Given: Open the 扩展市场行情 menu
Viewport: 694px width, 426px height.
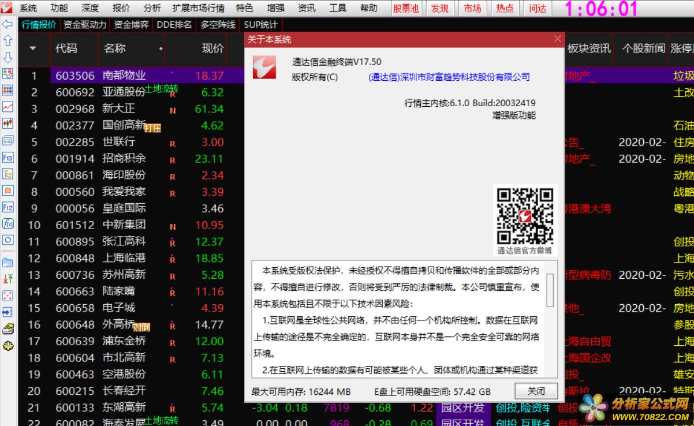Looking at the screenshot, I should 199,8.
